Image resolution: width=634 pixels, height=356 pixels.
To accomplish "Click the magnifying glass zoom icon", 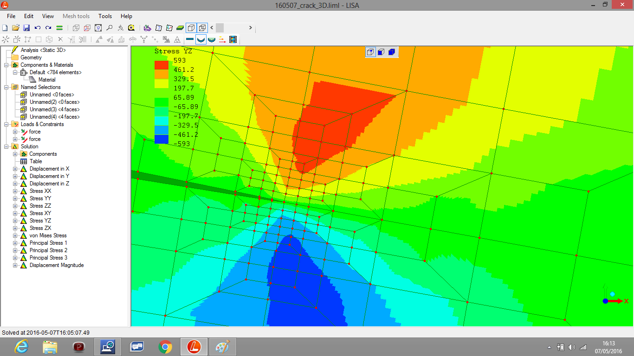I will (x=109, y=28).
